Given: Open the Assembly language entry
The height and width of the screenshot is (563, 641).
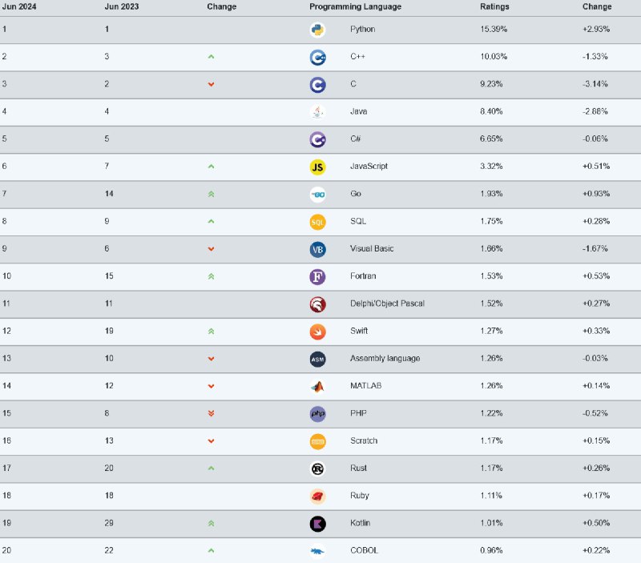Looking at the screenshot, I should tap(385, 358).
